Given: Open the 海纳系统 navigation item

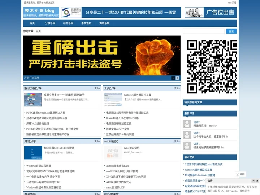Looking at the screenshot, I should (104, 23).
